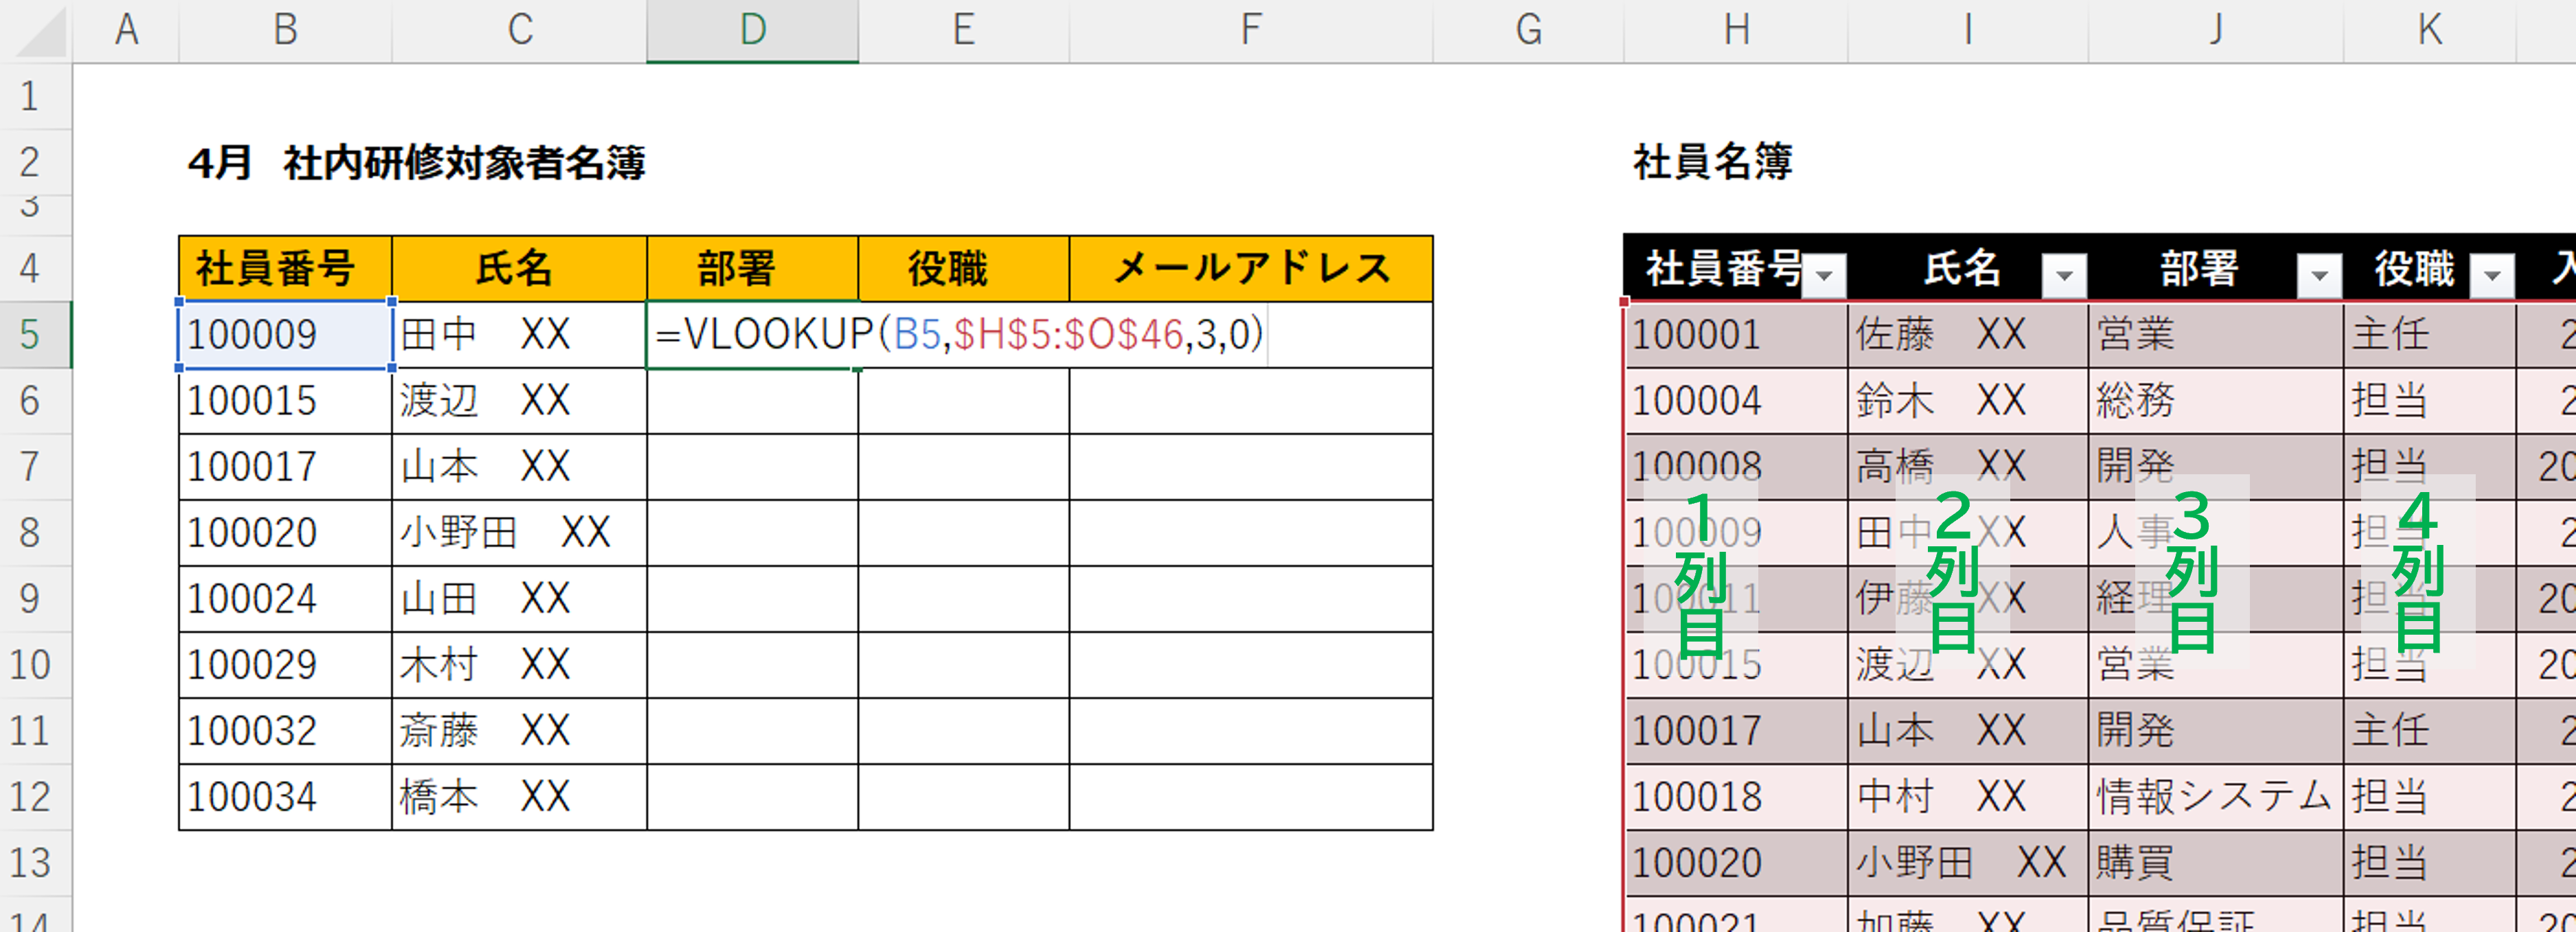The image size is (2576, 932).
Task: Select empty 役職 cell for 100034
Action: (x=963, y=797)
